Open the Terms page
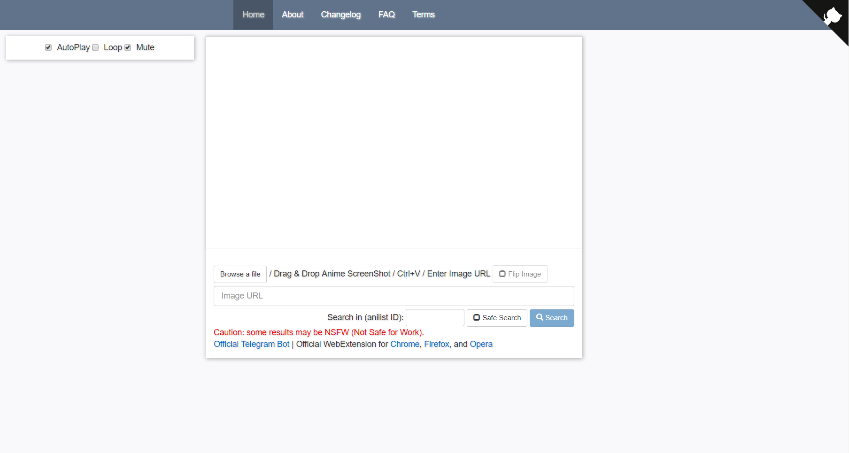Viewport: 849px width, 453px height. (x=423, y=15)
